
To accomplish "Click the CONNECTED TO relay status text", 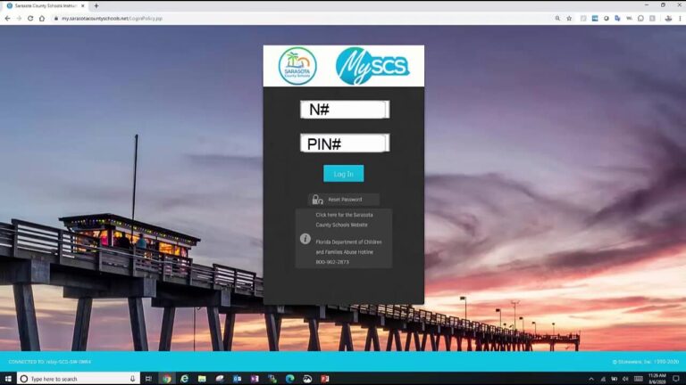I will pos(50,362).
